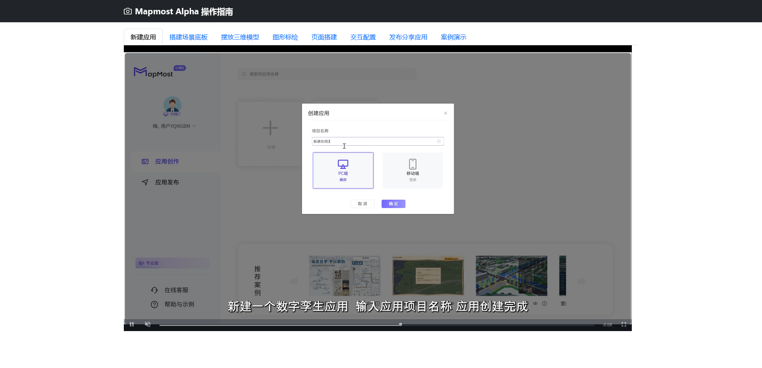
Task: Select the 移动端 竖屏 option
Action: (413, 170)
